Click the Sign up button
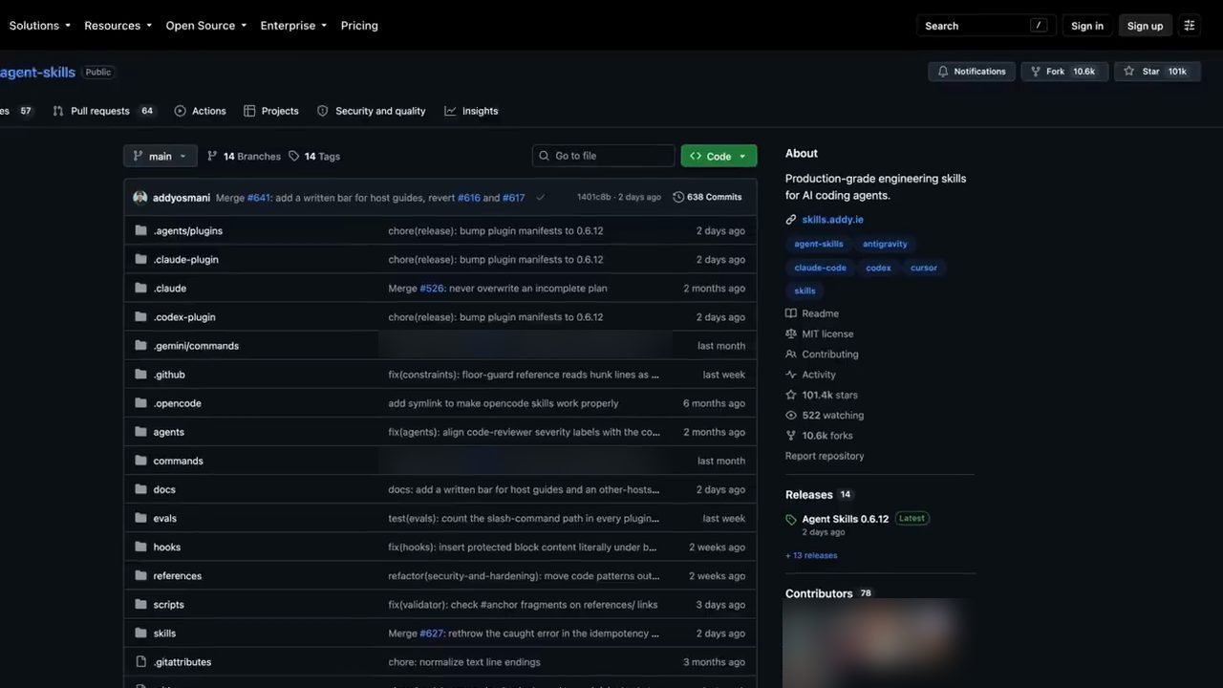This screenshot has height=688, width=1223. [1145, 26]
